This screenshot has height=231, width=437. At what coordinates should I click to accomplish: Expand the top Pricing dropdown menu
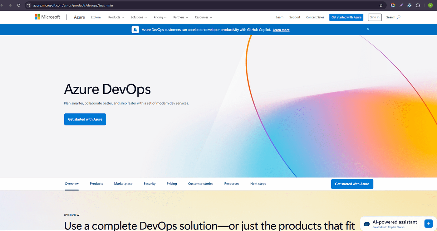pos(160,17)
